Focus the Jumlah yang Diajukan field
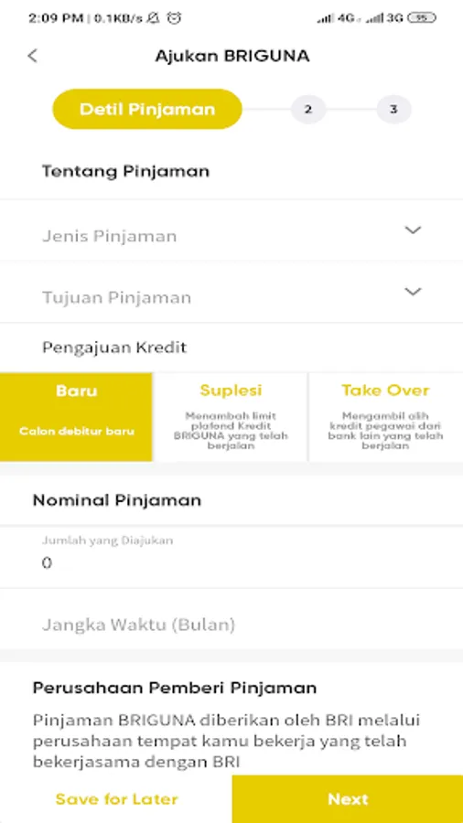This screenshot has width=463, height=823. (231, 556)
